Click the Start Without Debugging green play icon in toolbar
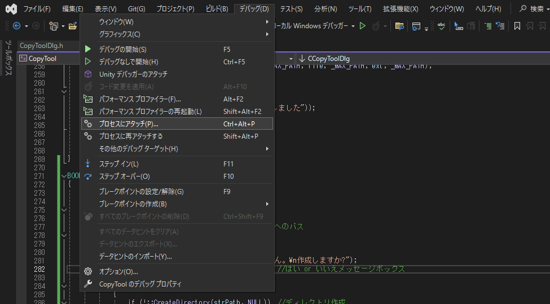The width and height of the screenshot is (550, 304). pos(363,26)
